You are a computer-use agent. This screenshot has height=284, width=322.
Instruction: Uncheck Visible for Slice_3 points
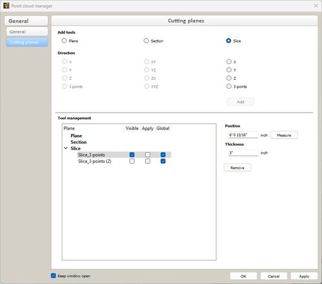click(x=132, y=155)
